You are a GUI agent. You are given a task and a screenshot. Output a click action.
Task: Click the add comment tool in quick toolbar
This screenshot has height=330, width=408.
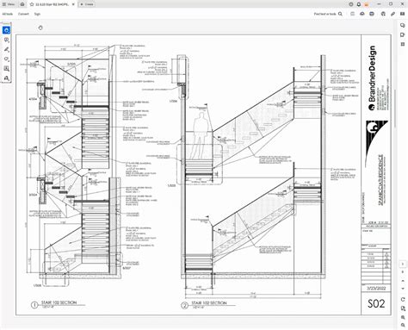(7, 40)
